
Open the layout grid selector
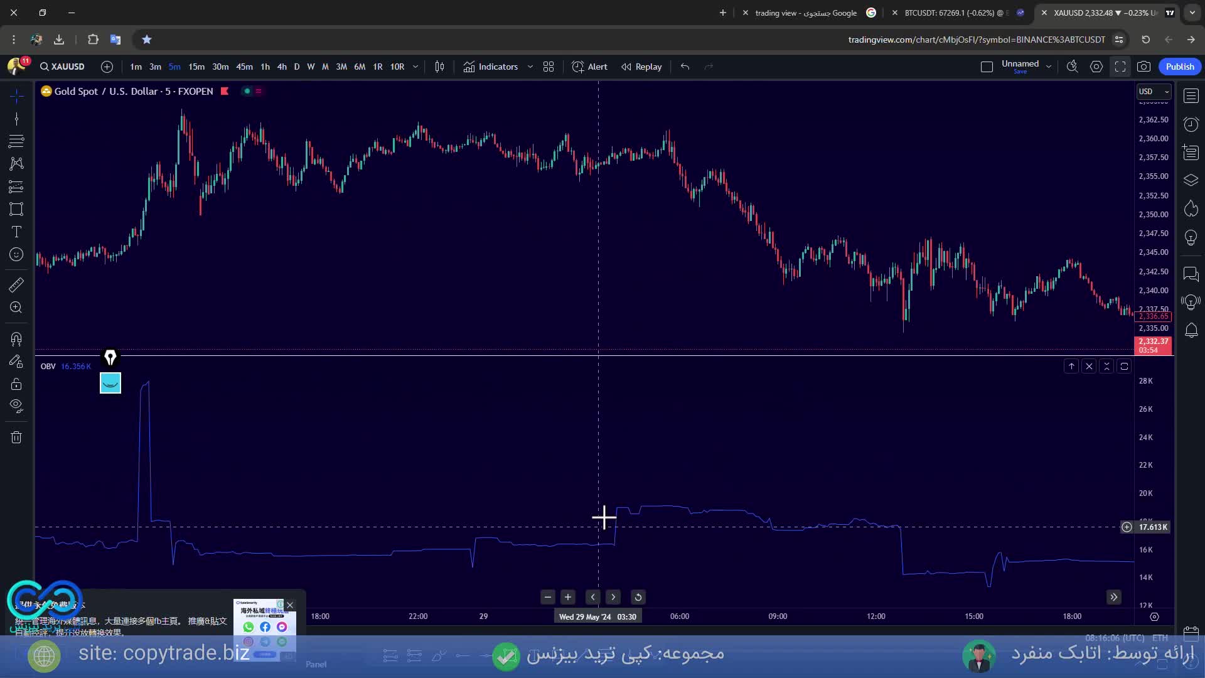coord(548,67)
